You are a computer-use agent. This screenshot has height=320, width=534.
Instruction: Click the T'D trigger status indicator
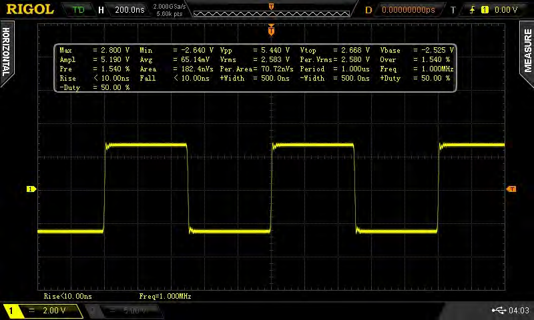tap(78, 10)
